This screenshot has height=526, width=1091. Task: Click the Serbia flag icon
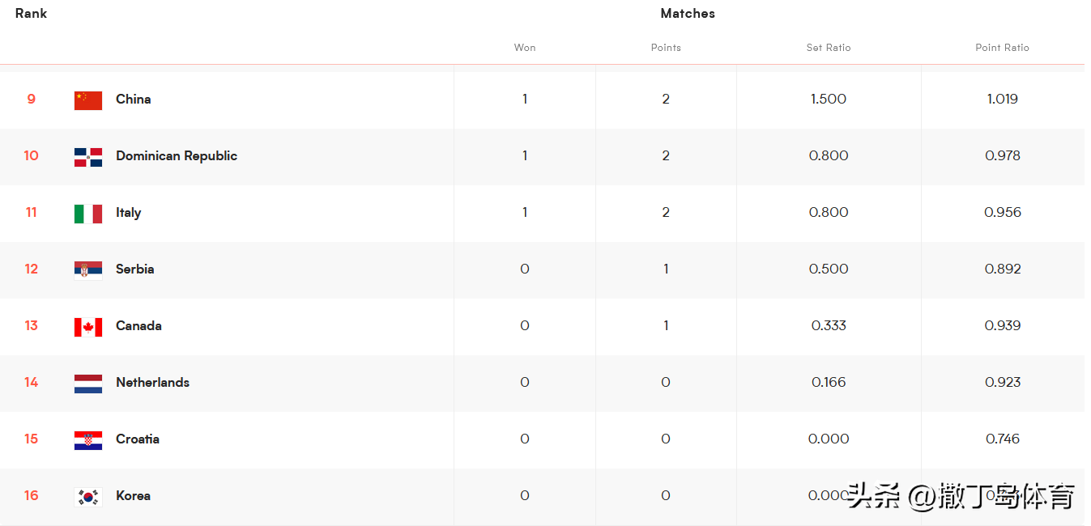coord(88,270)
